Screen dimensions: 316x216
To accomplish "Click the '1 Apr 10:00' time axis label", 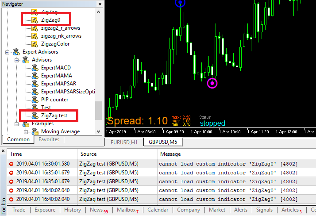I will click(x=201, y=132).
